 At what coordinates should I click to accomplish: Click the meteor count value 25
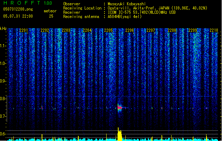(x=51, y=16)
